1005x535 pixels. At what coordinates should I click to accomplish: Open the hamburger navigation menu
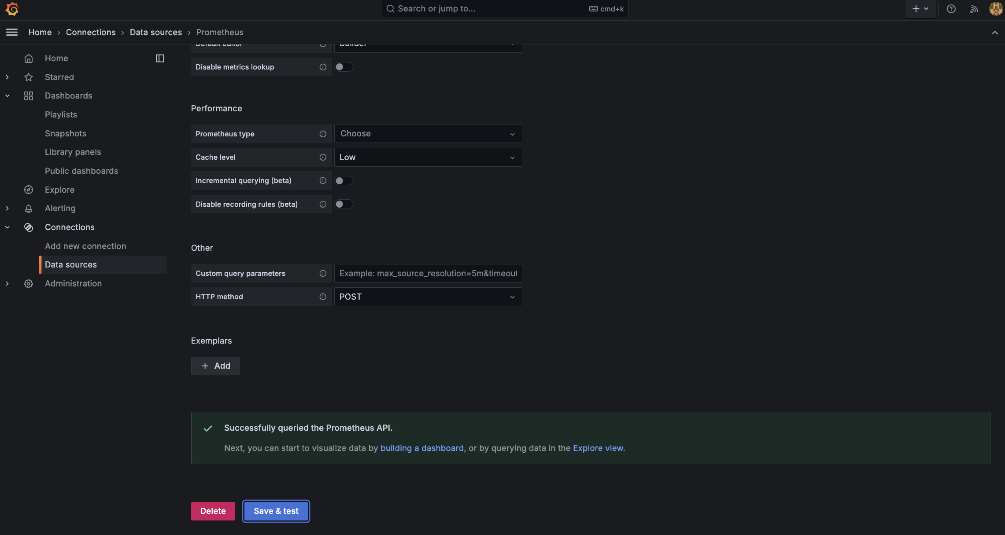12,32
